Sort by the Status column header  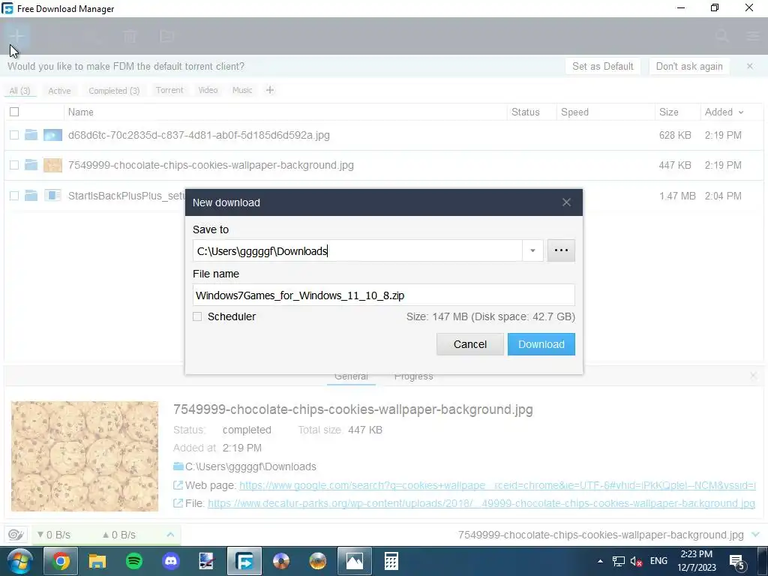coord(525,112)
